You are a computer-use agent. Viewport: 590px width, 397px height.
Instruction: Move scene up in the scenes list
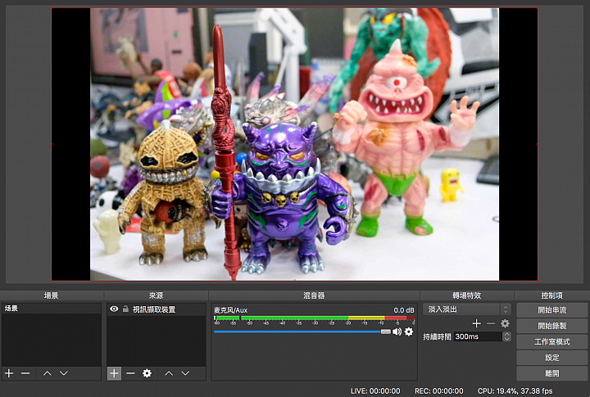(47, 373)
